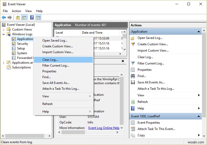Image resolution: width=207 pixels, height=145 pixels.
Task: Open the Help menu in menu bar
Action: [x=39, y=11]
